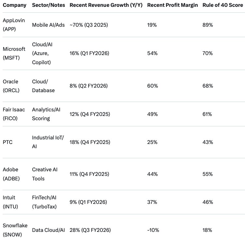Select the Intuit (INTU) company cell
Screen dimensions: 245x241
10,202
